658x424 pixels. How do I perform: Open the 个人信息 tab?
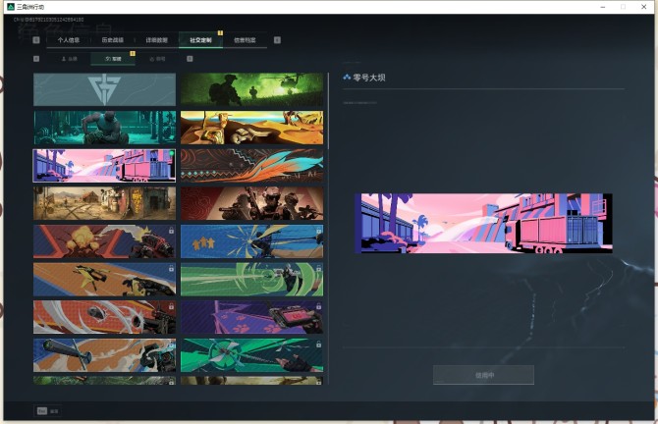point(69,40)
